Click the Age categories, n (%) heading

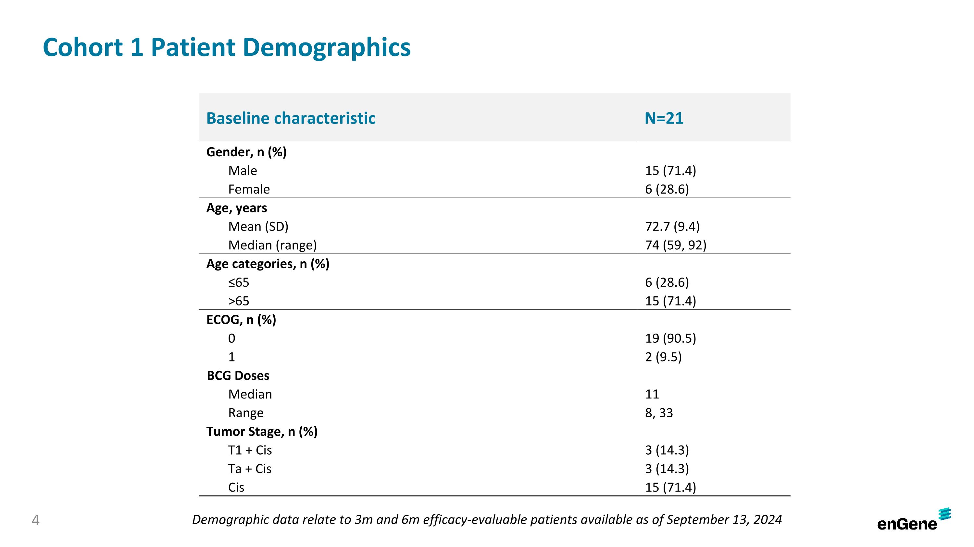tap(268, 264)
